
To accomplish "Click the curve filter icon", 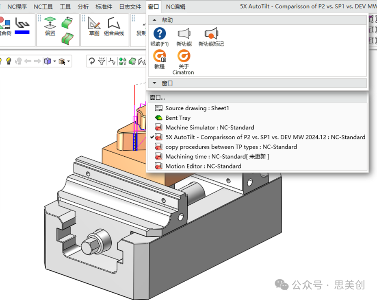I will (142, 61).
